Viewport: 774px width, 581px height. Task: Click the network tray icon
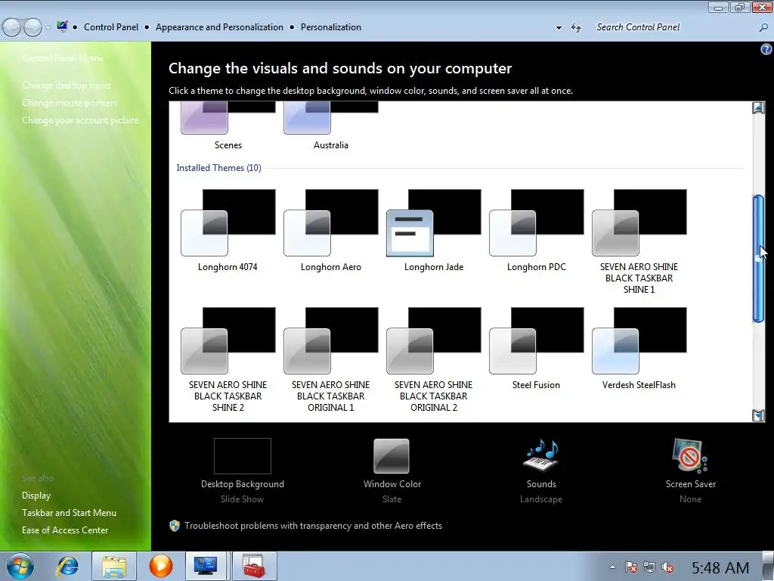[x=649, y=567]
